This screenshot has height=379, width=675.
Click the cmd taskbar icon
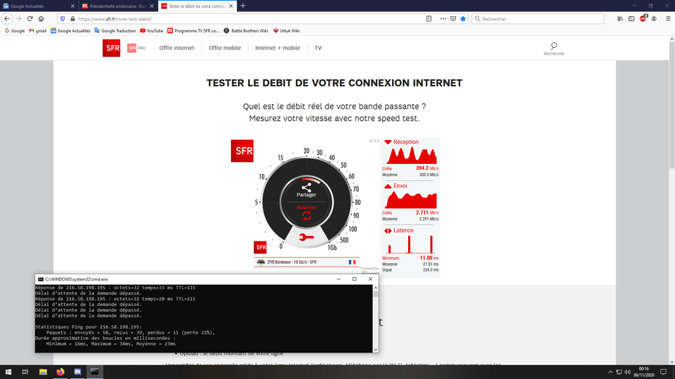pos(95,372)
